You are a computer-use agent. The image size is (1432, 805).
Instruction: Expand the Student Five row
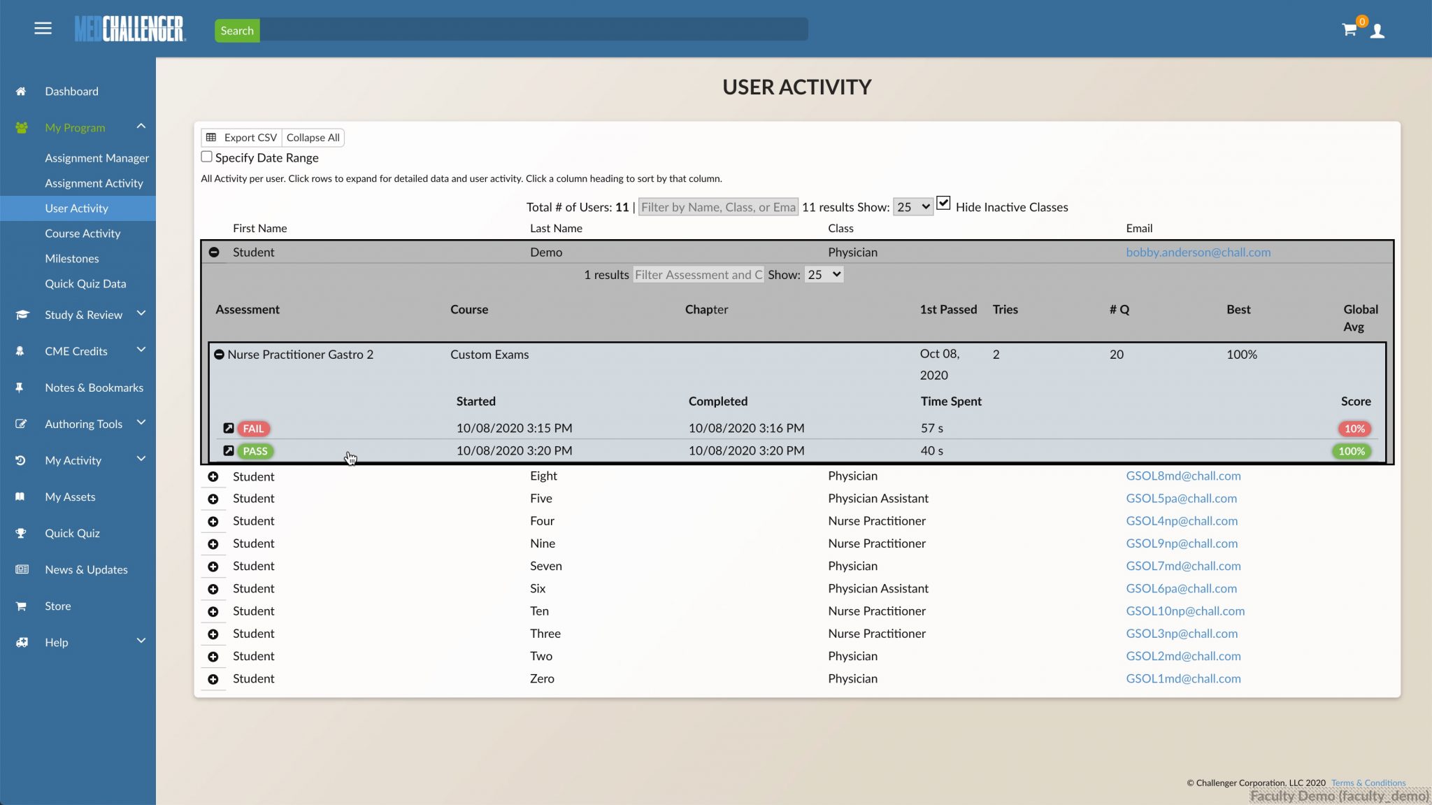[x=213, y=499]
